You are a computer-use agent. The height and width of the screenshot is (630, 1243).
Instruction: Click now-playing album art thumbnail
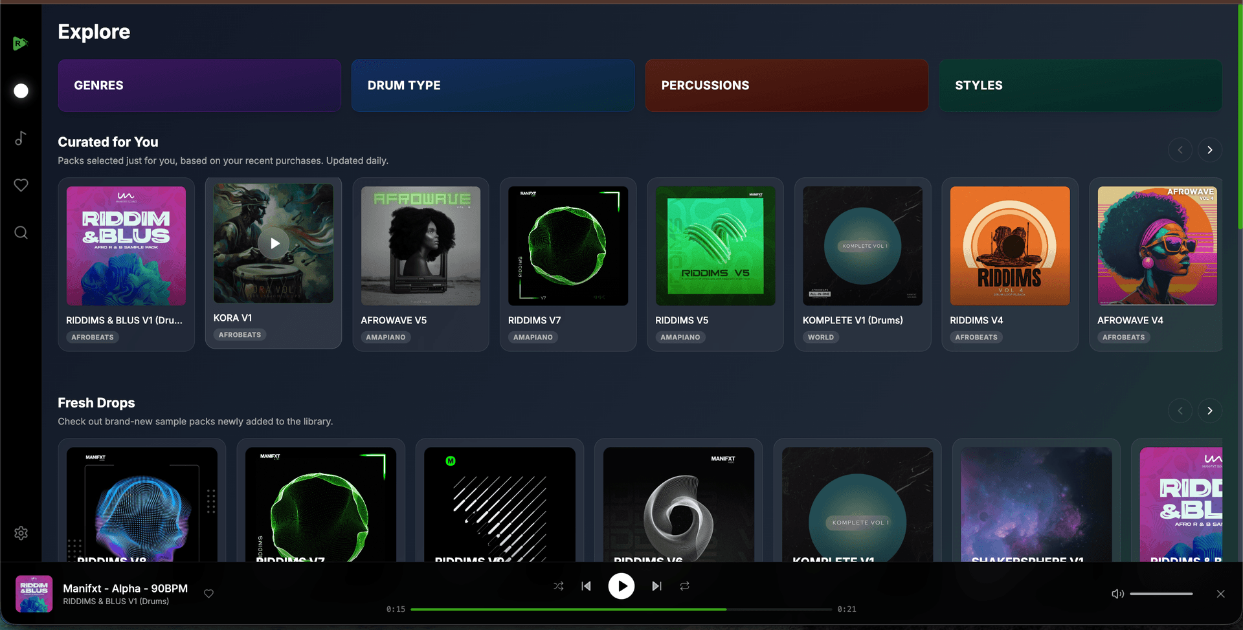click(34, 594)
